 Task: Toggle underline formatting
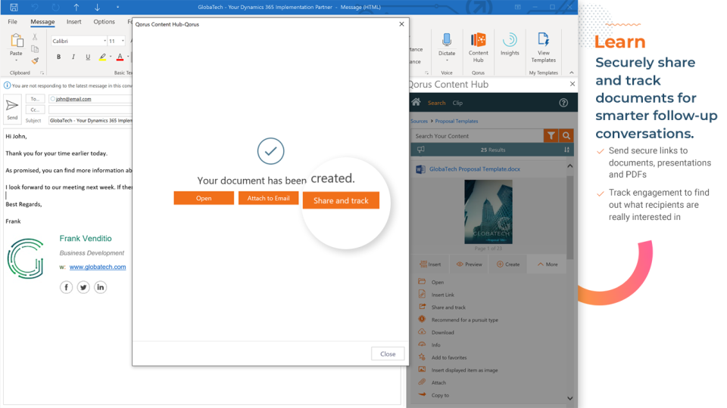tap(88, 57)
